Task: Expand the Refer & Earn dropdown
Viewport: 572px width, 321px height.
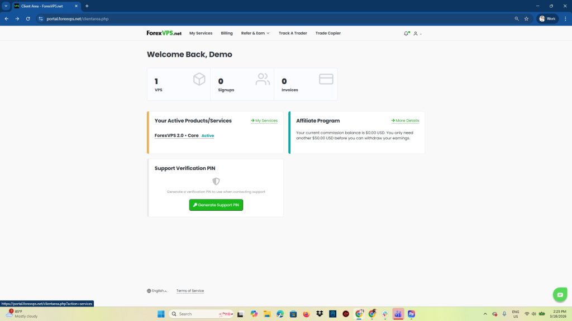Action: click(255, 33)
